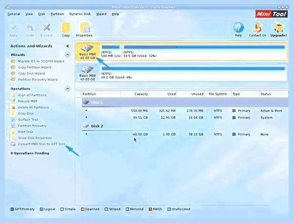Screen dimensions: 294x223
Task: Open the Dynamic Disk menu
Action: click(x=80, y=14)
